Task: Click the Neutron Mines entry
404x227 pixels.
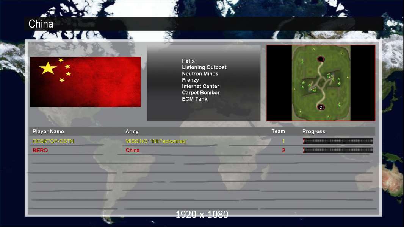Action: [x=200, y=73]
